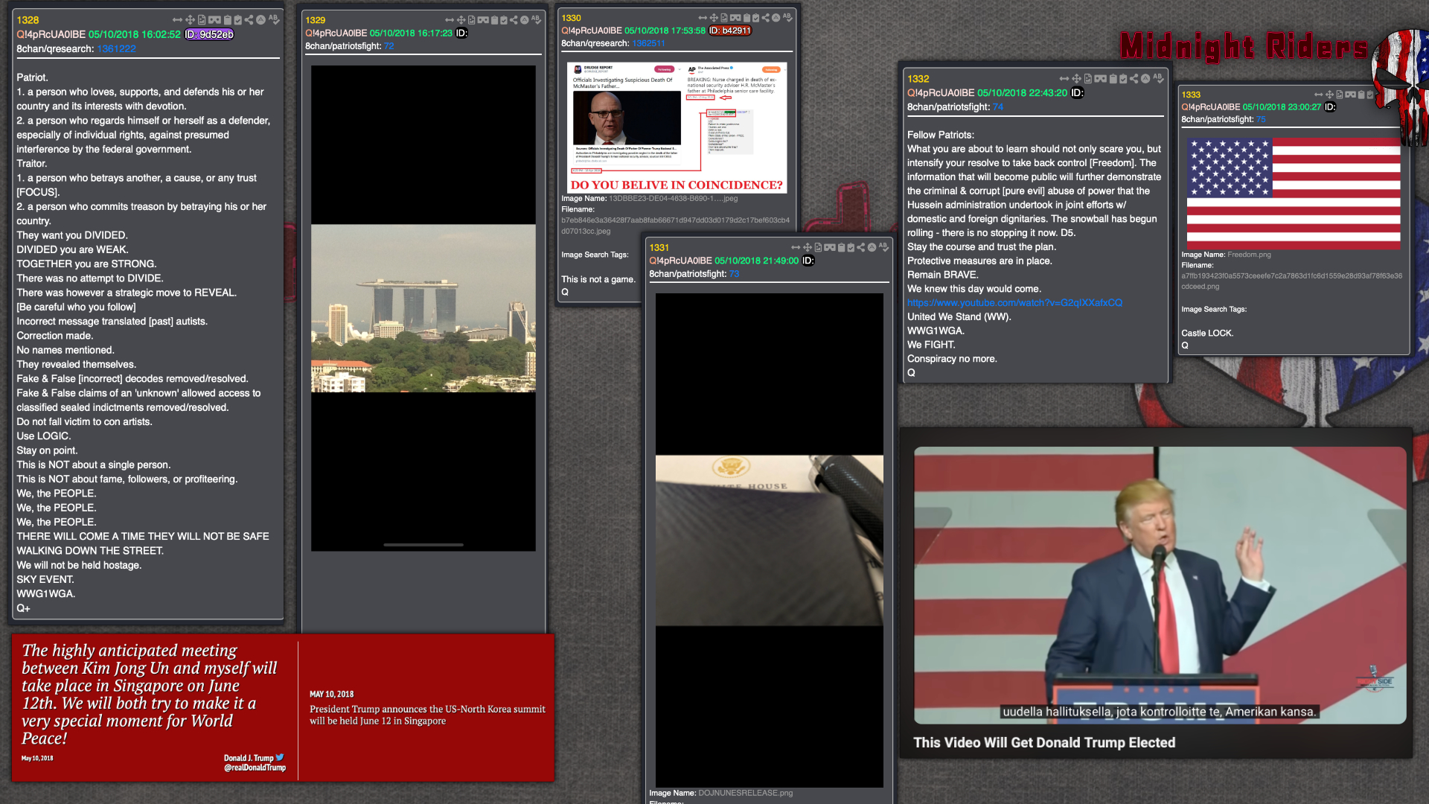Click the image file icon on post 1332
1429x804 pixels.
tap(1088, 79)
